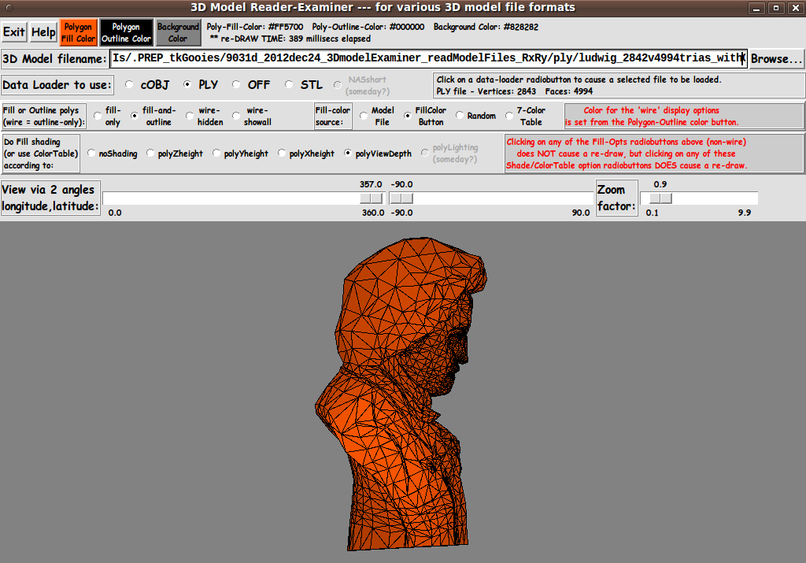The width and height of the screenshot is (806, 563).
Task: Click the 'Fill-color source:' label
Action: click(333, 117)
